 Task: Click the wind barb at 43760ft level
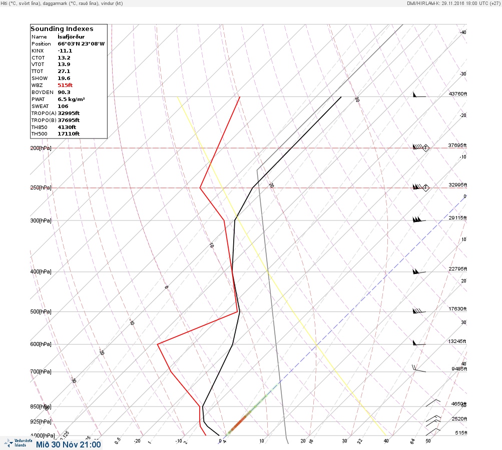[x=419, y=94]
